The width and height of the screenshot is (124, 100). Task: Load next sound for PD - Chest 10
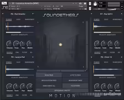(122, 57)
